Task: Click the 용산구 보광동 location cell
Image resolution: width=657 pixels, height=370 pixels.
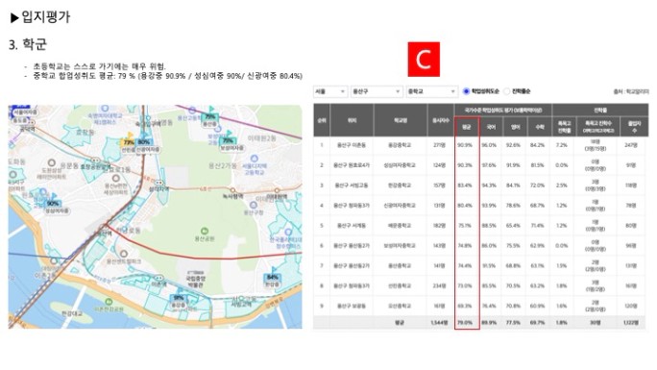Action: coord(352,306)
